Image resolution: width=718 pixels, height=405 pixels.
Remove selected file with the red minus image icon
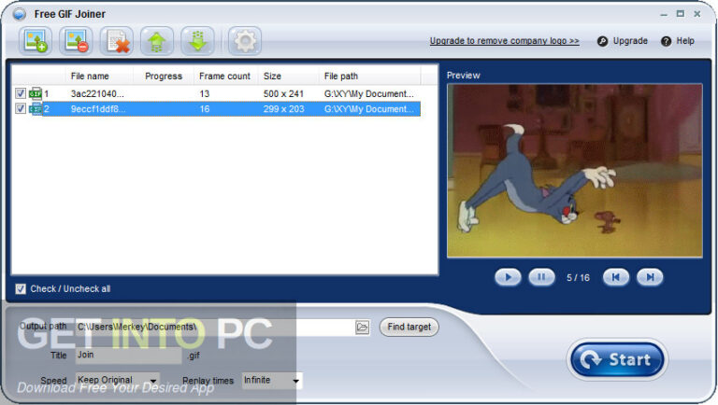(x=76, y=41)
